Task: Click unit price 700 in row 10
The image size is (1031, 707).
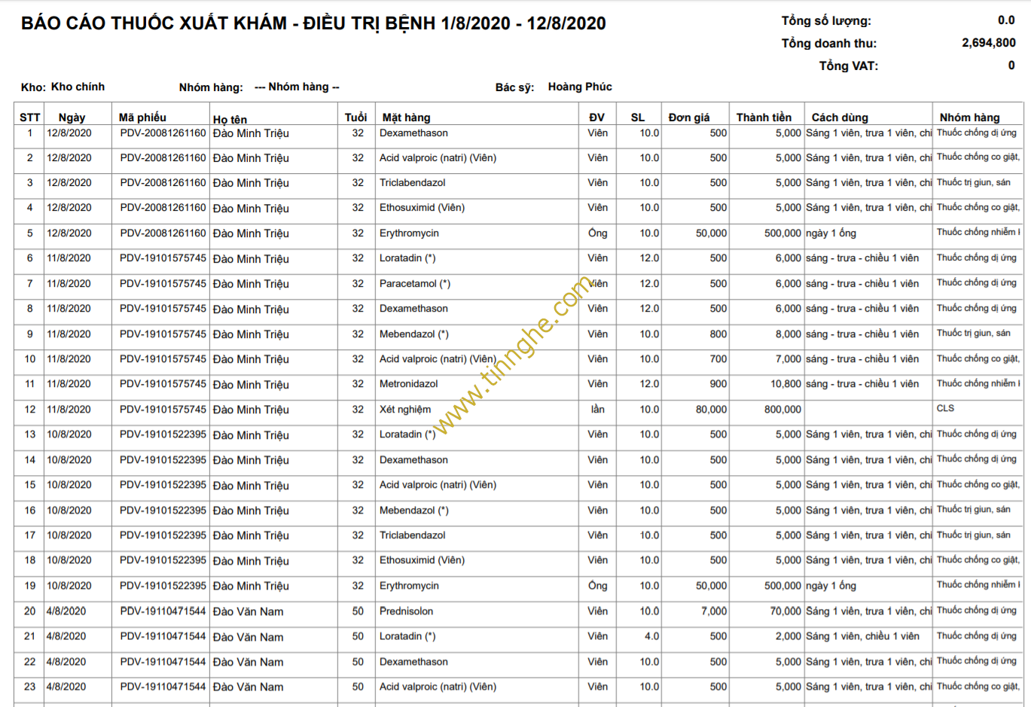Action: (x=718, y=359)
